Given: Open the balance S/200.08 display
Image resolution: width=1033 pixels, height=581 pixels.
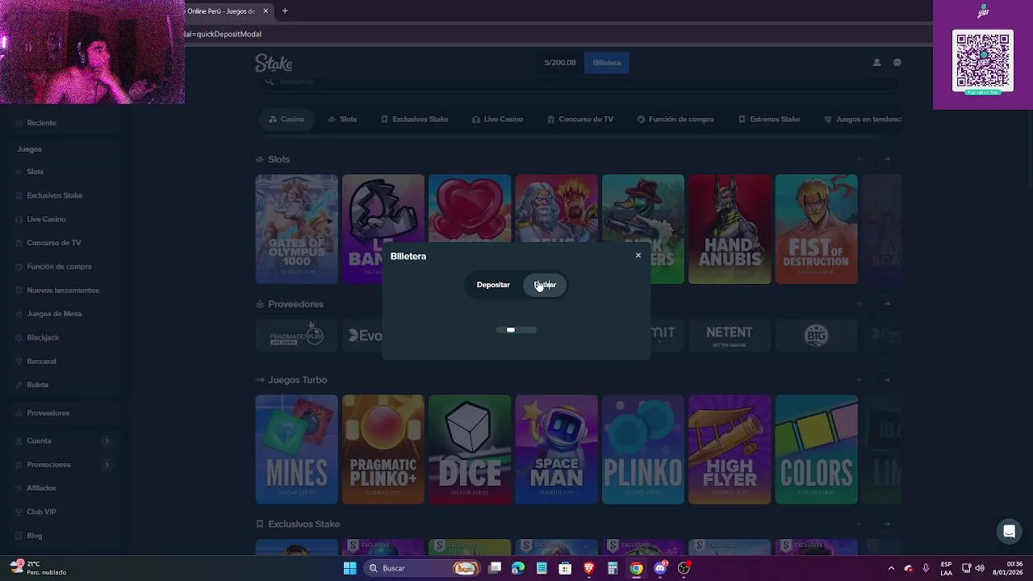Looking at the screenshot, I should [x=560, y=63].
